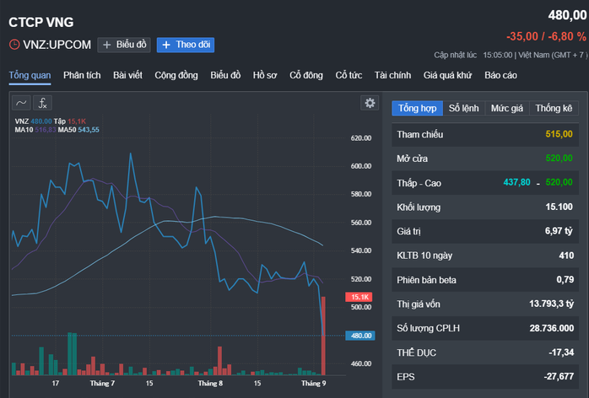
Task: Click the MA10 516,83 legend label
Action: coord(35,130)
